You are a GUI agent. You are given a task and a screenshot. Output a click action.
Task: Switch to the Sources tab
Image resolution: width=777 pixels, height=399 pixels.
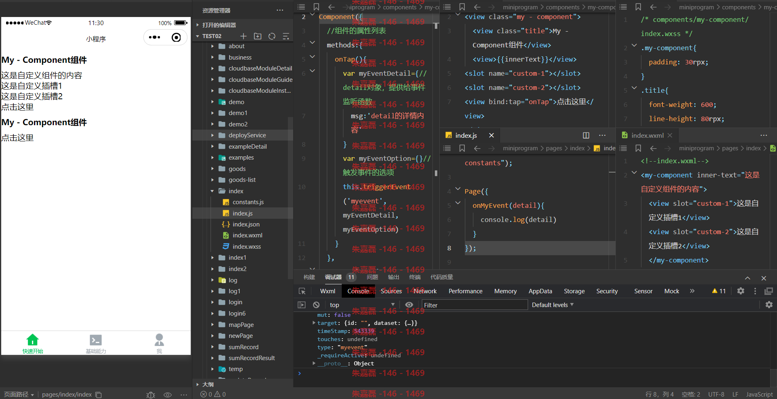point(391,291)
